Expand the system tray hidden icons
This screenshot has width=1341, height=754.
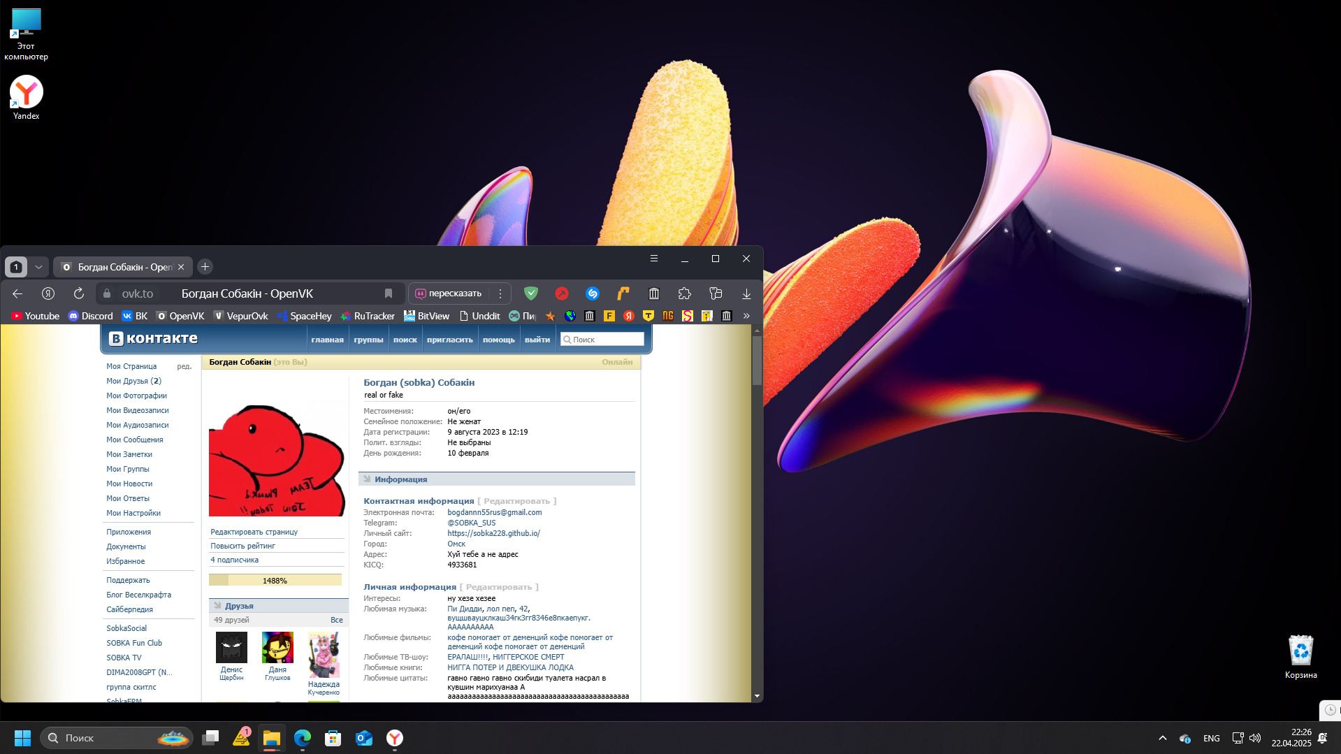[x=1163, y=738]
